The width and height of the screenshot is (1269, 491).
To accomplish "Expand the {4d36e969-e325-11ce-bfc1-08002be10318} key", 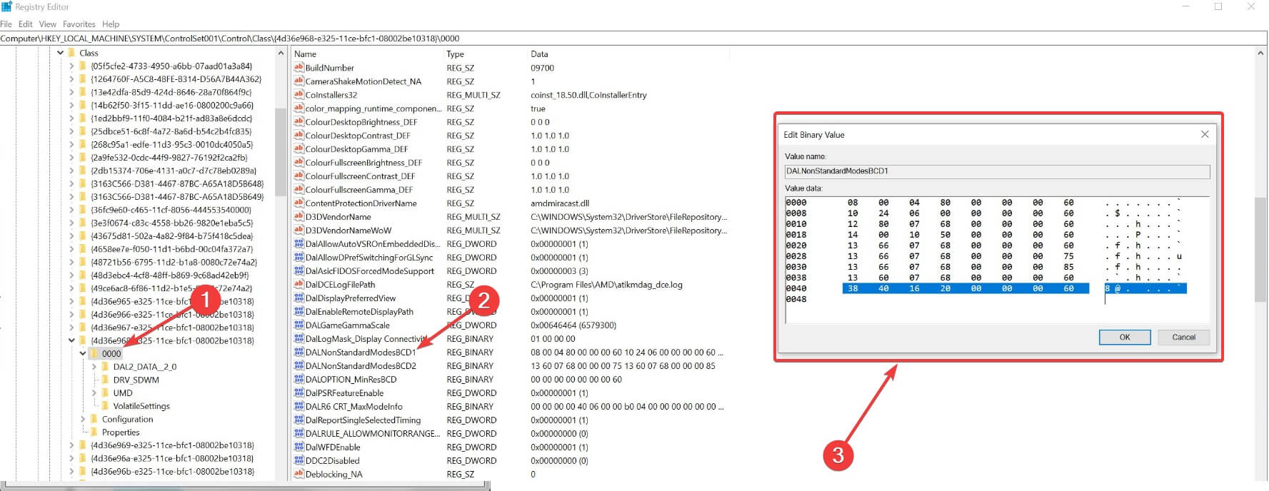I will pyautogui.click(x=71, y=445).
